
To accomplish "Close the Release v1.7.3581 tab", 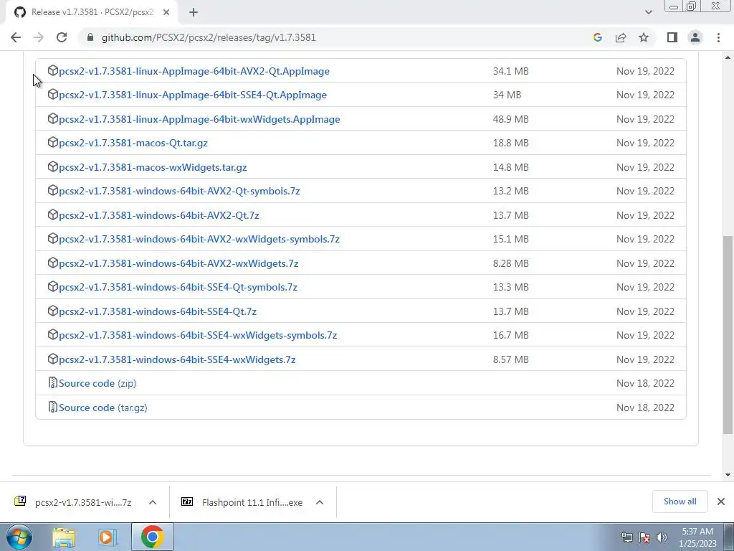I will coord(166,12).
